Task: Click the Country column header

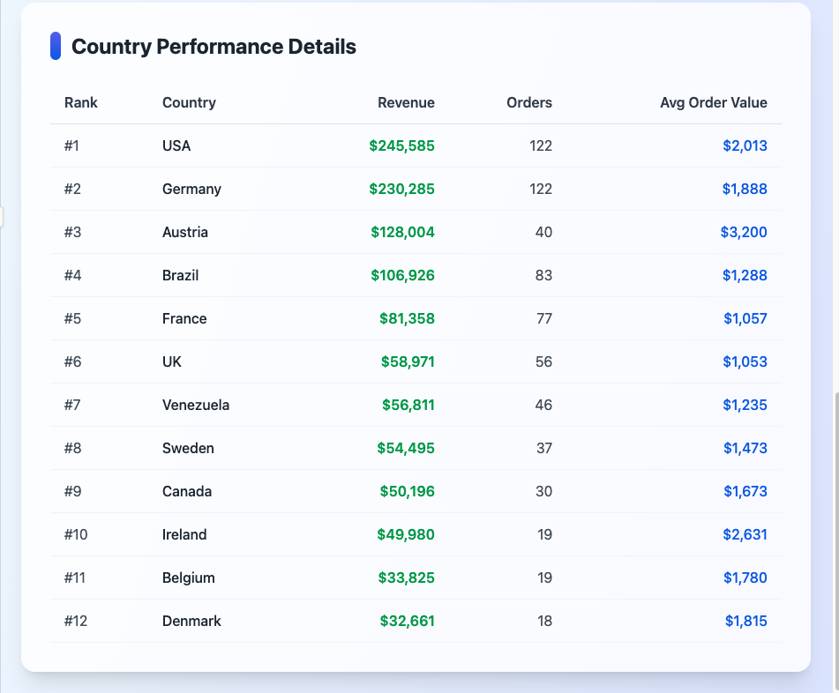Action: click(188, 102)
